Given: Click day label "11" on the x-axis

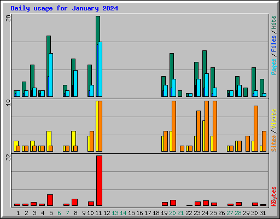Looking at the screenshot, I should tap(98, 213).
